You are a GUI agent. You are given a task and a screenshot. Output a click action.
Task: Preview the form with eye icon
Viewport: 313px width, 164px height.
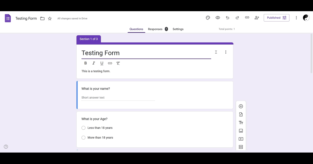(218, 18)
